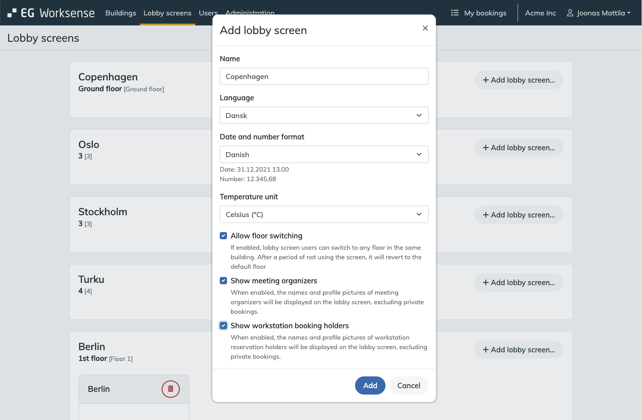Uncheck Allow floor switching checkbox
The height and width of the screenshot is (420, 642).
point(223,236)
